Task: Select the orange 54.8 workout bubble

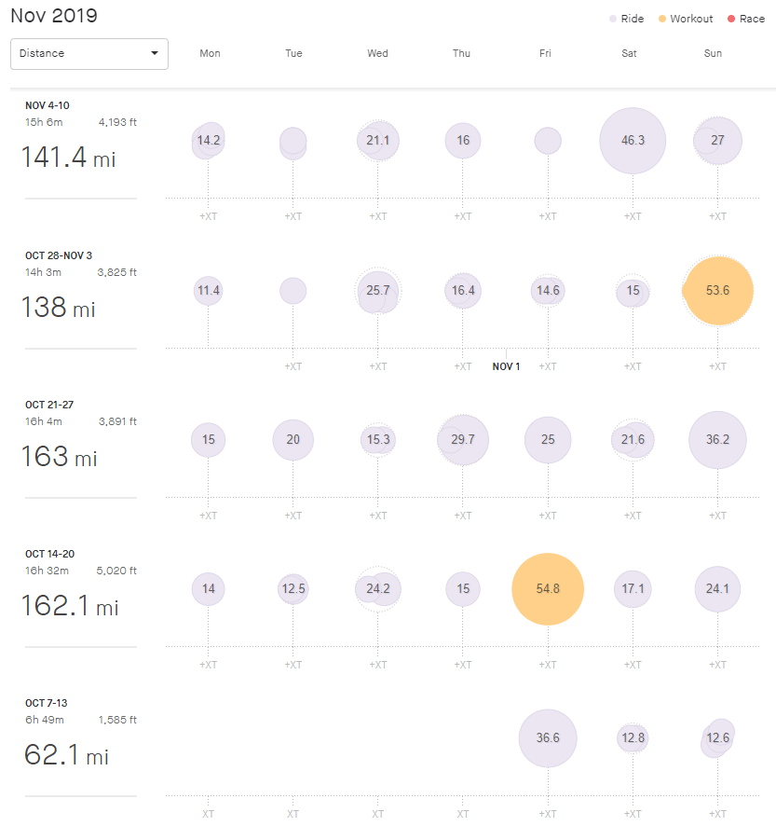Action: click(x=548, y=589)
